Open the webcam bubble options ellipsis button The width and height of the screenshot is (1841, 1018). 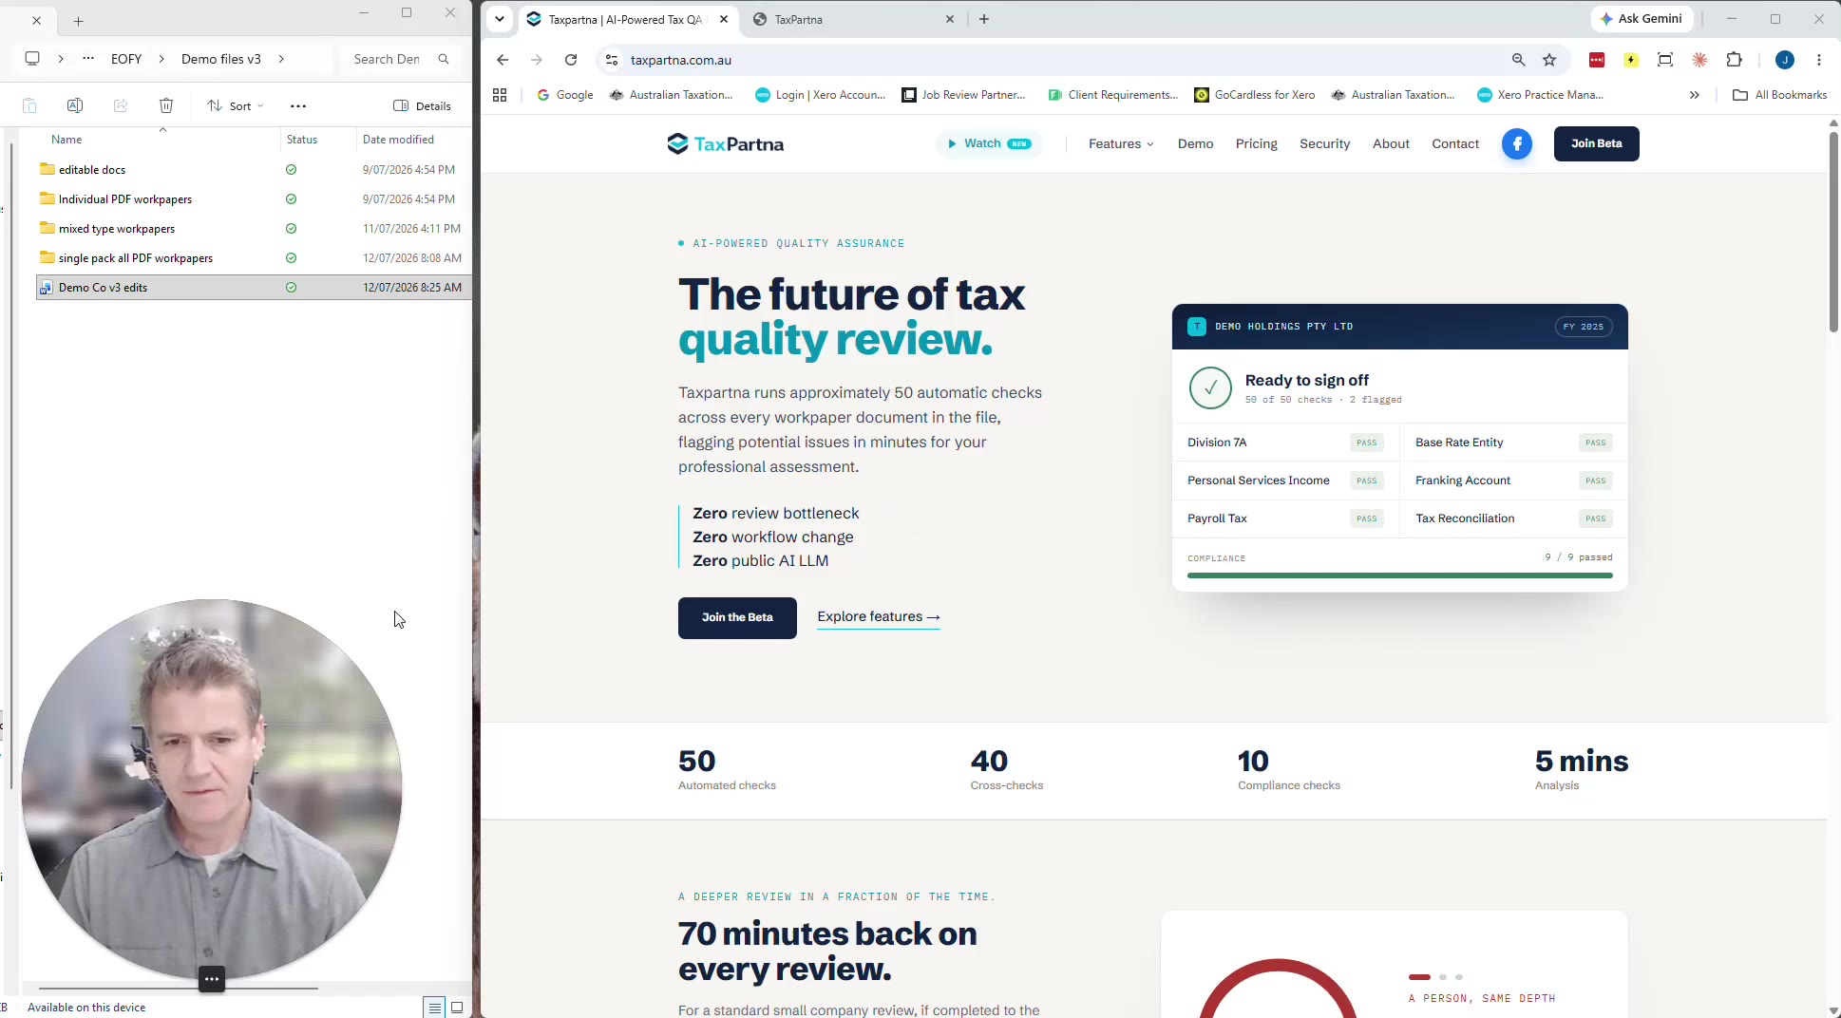coord(212,979)
